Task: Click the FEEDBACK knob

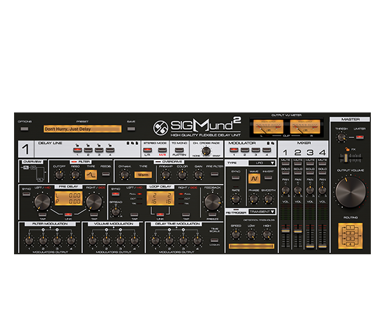Action: point(213,202)
